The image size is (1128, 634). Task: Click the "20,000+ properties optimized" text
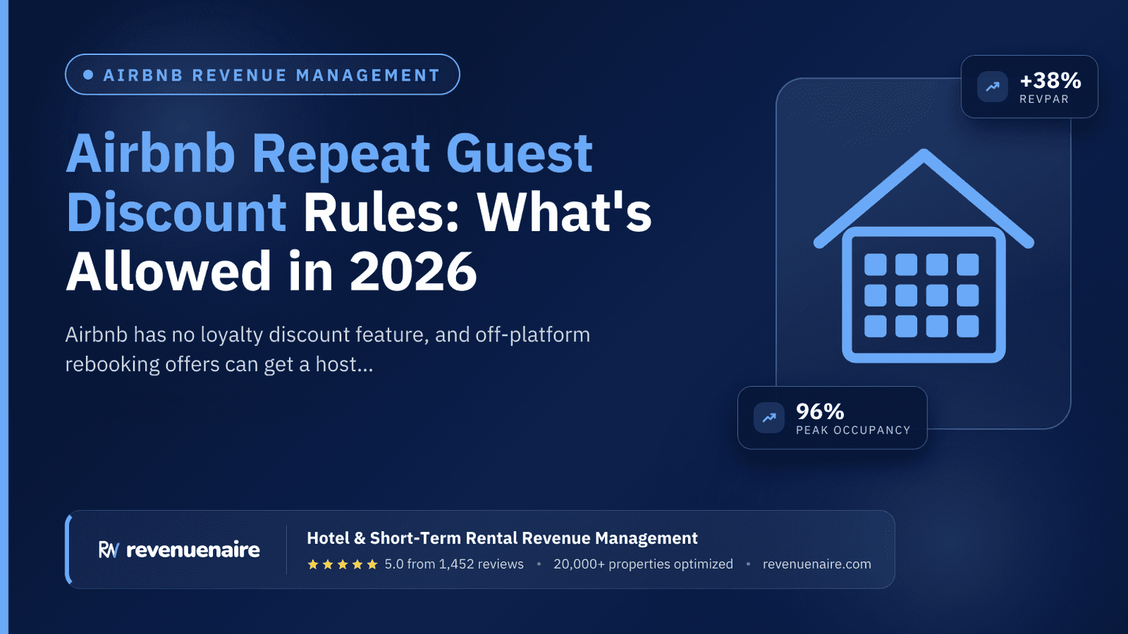point(643,564)
